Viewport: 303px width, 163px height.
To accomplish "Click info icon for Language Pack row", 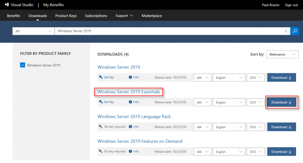I will click(x=130, y=127).
